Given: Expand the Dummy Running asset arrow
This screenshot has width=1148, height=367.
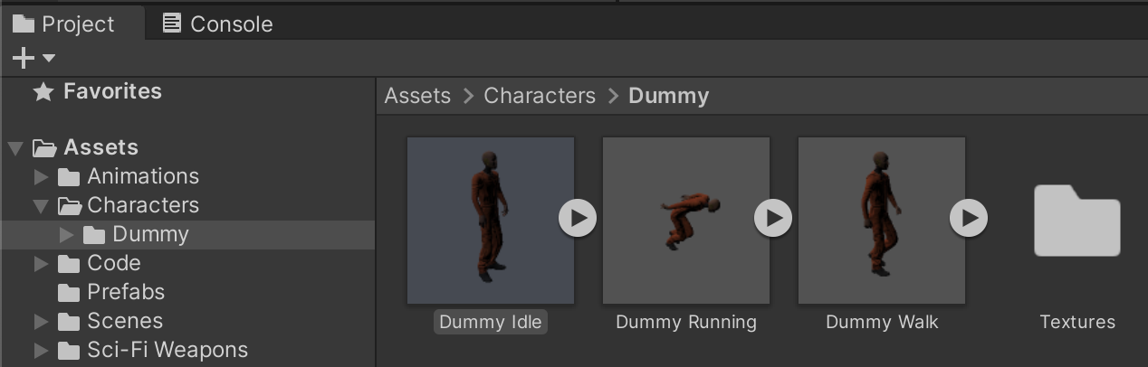Looking at the screenshot, I should click(x=772, y=218).
